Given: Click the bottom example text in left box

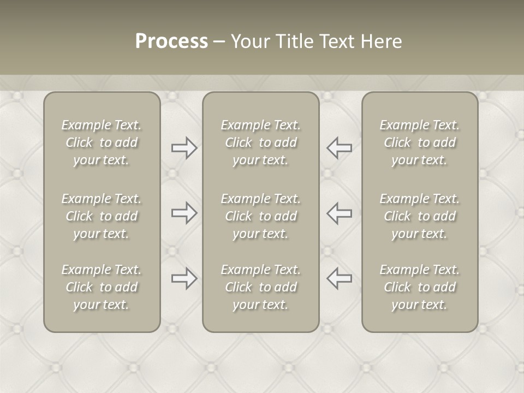Looking at the screenshot, I should (x=102, y=287).
